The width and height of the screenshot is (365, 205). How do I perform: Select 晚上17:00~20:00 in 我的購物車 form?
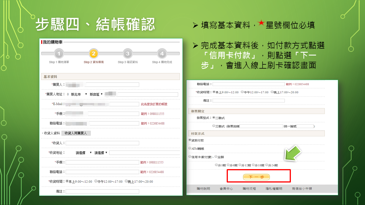pyautogui.click(x=126, y=181)
